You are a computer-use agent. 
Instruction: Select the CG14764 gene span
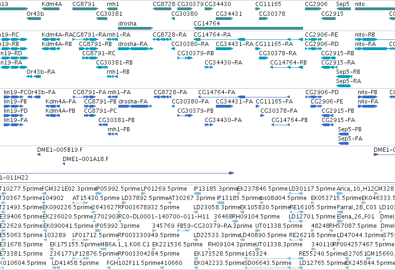[x=248, y=28]
